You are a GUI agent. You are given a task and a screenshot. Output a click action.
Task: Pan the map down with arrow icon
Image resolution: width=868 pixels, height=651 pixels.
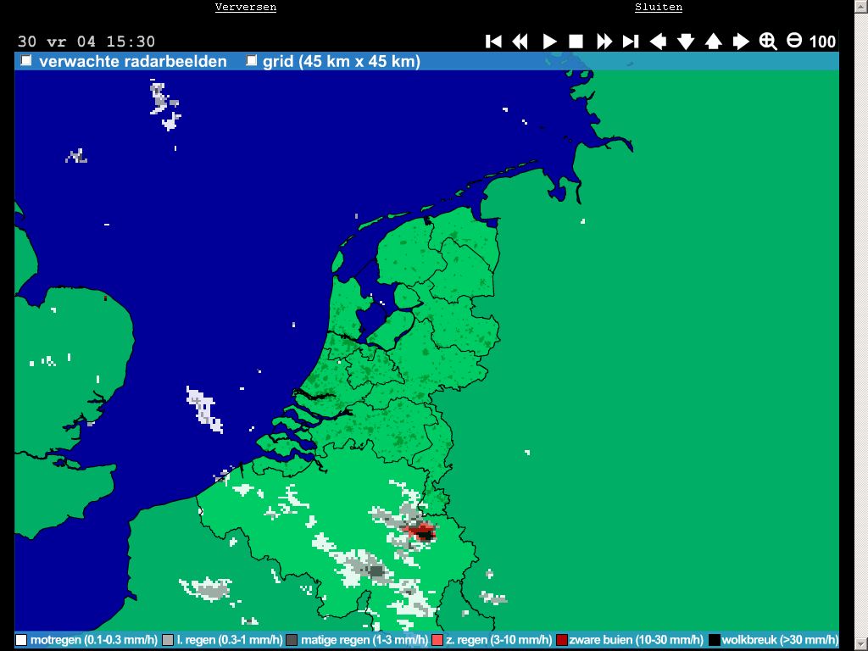click(686, 42)
